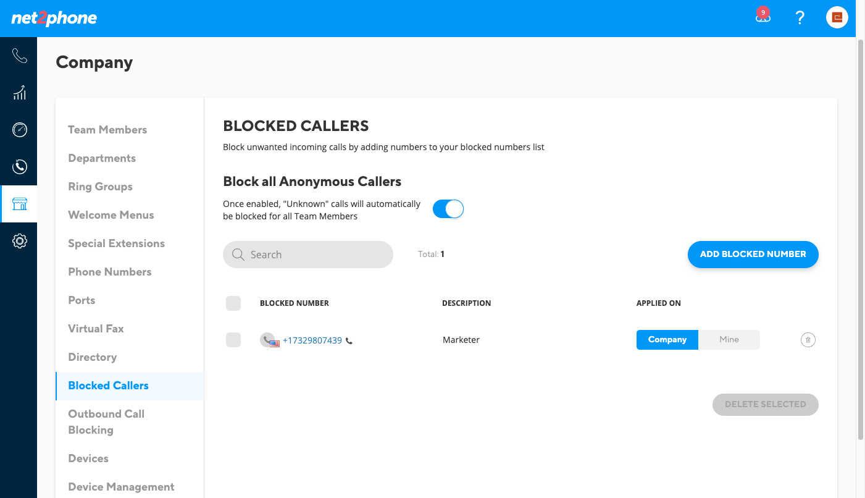
Task: Open the blocked number link +17329807439
Action: coord(312,340)
